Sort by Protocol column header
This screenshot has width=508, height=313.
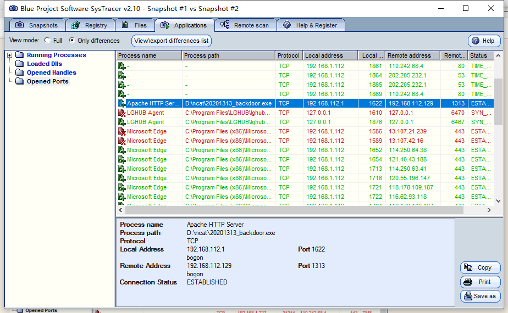click(x=289, y=55)
